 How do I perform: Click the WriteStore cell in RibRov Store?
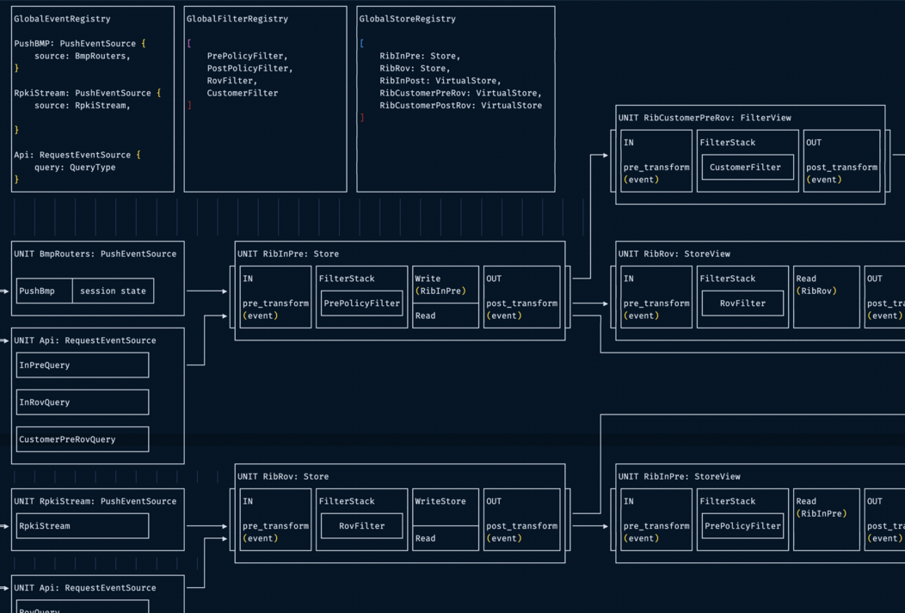[x=446, y=507]
